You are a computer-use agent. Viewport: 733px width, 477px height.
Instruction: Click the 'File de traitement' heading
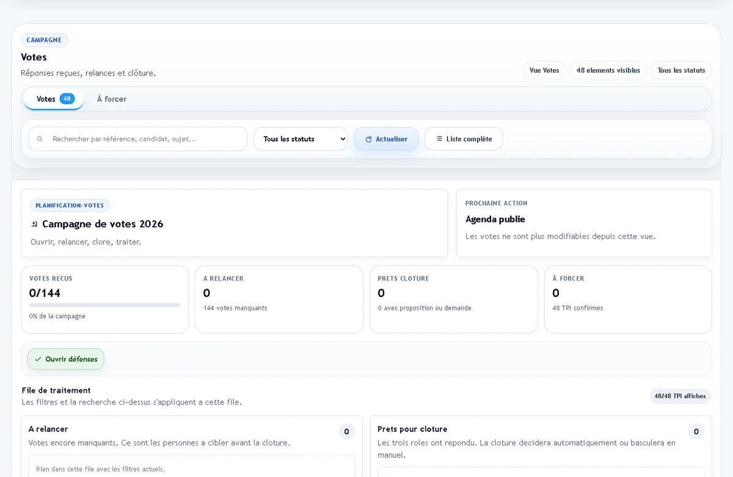coord(56,390)
